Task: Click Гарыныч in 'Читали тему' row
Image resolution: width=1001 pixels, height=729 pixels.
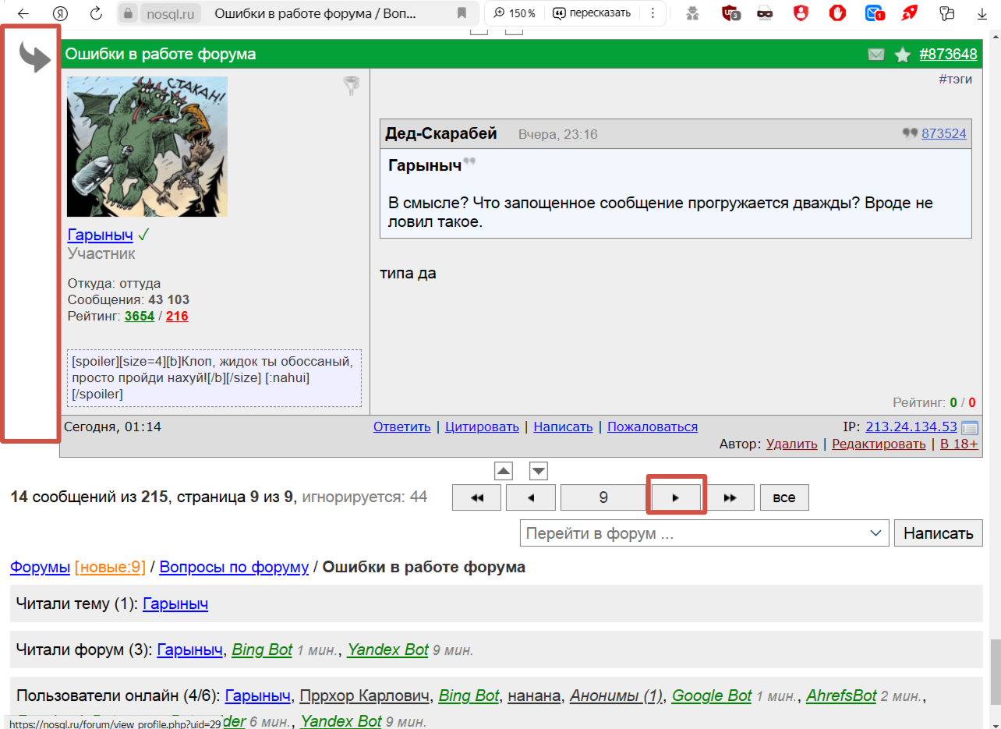Action: 175,603
